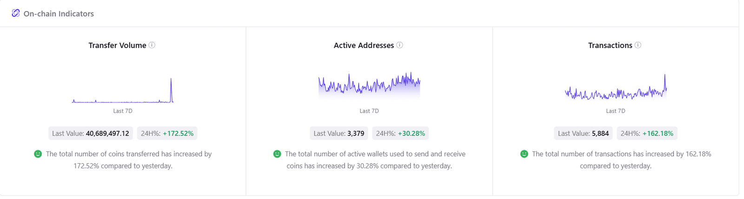
Task: Click the Transfer Volume sparkline chart
Action: click(123, 91)
